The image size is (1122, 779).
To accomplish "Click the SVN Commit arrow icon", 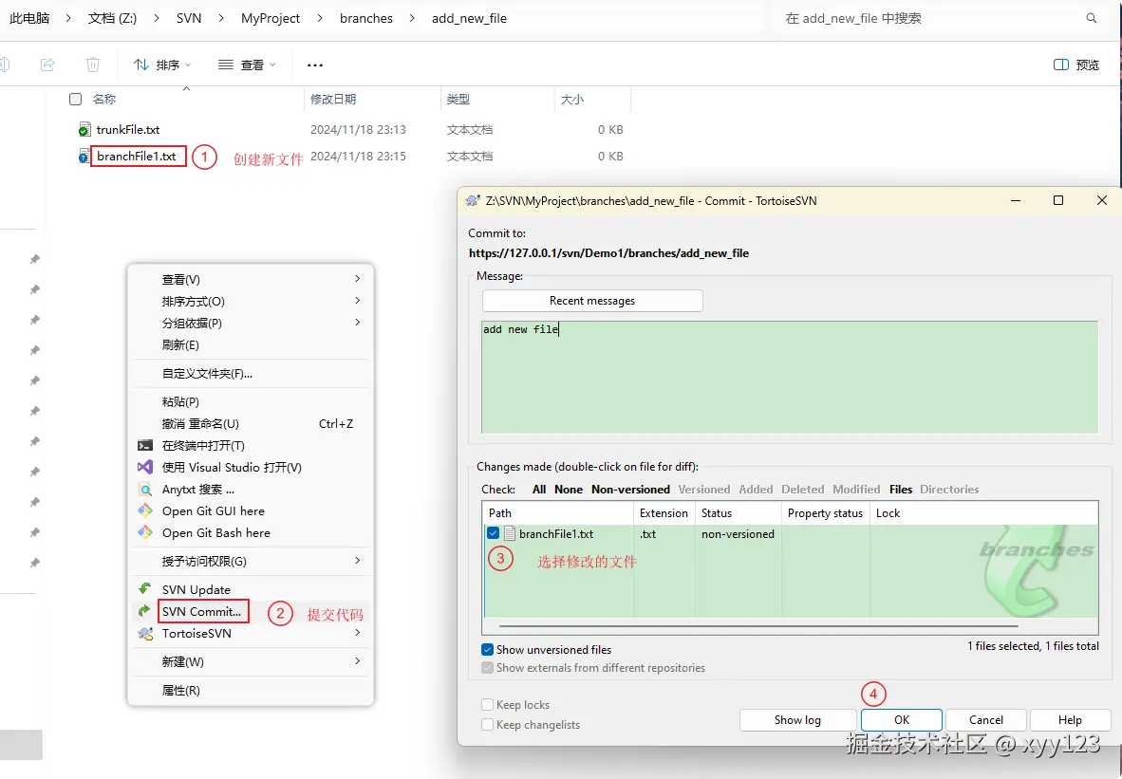I will tap(145, 611).
